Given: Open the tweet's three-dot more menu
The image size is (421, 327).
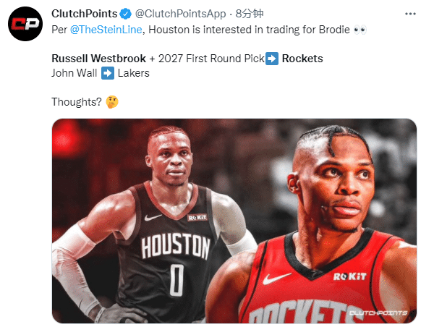Looking at the screenshot, I should (x=410, y=14).
